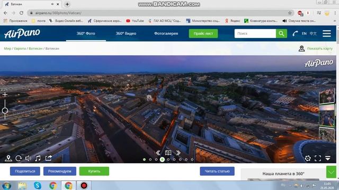This screenshot has height=190, width=339.
Task: Open Приложения apps bookmark
Action: 15,21
